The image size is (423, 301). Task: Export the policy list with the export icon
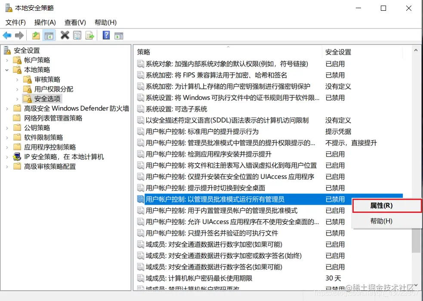[x=90, y=35]
